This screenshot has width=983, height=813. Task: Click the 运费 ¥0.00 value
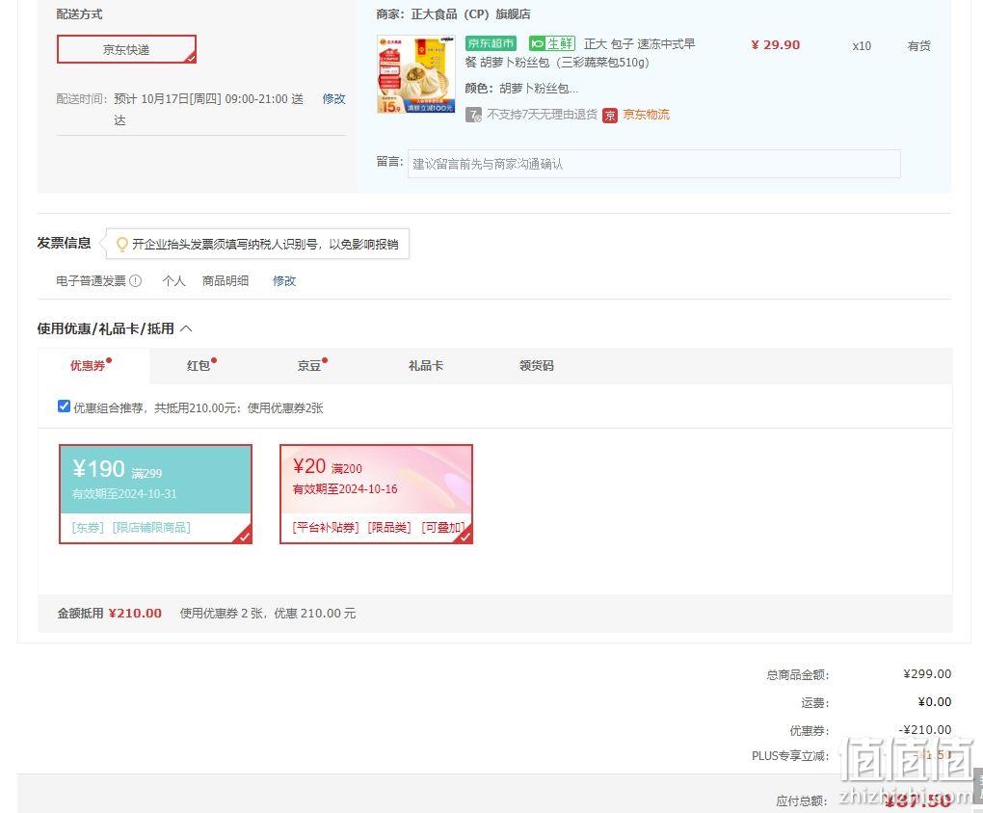[934, 702]
